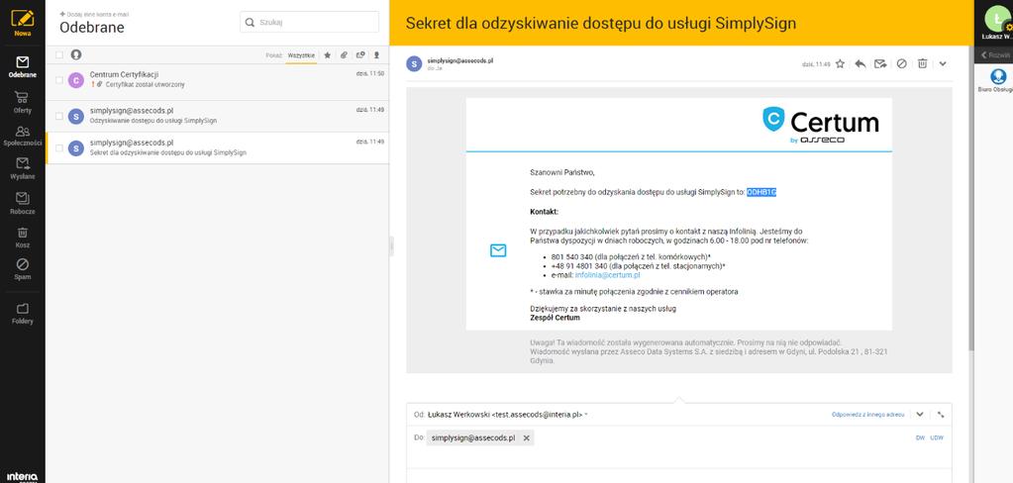Forward the open message
Viewport: 1013px width, 483px height.
(x=880, y=64)
